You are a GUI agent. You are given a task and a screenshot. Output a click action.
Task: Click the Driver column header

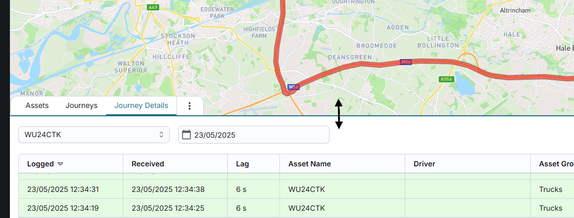425,164
